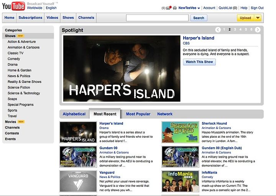Click Harper's Island list thumbnail
This screenshot has width=276, height=196.
[x=78, y=132]
